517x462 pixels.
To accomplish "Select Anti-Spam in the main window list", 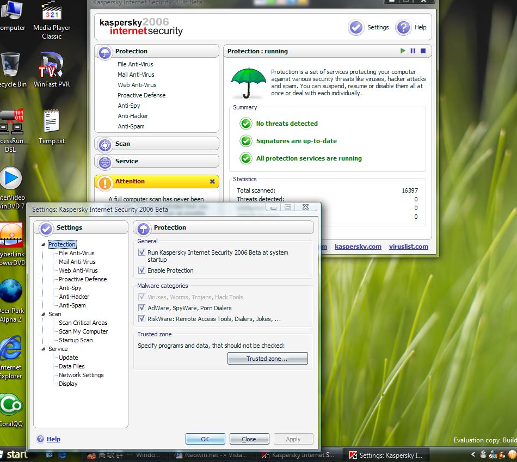I will pyautogui.click(x=131, y=126).
